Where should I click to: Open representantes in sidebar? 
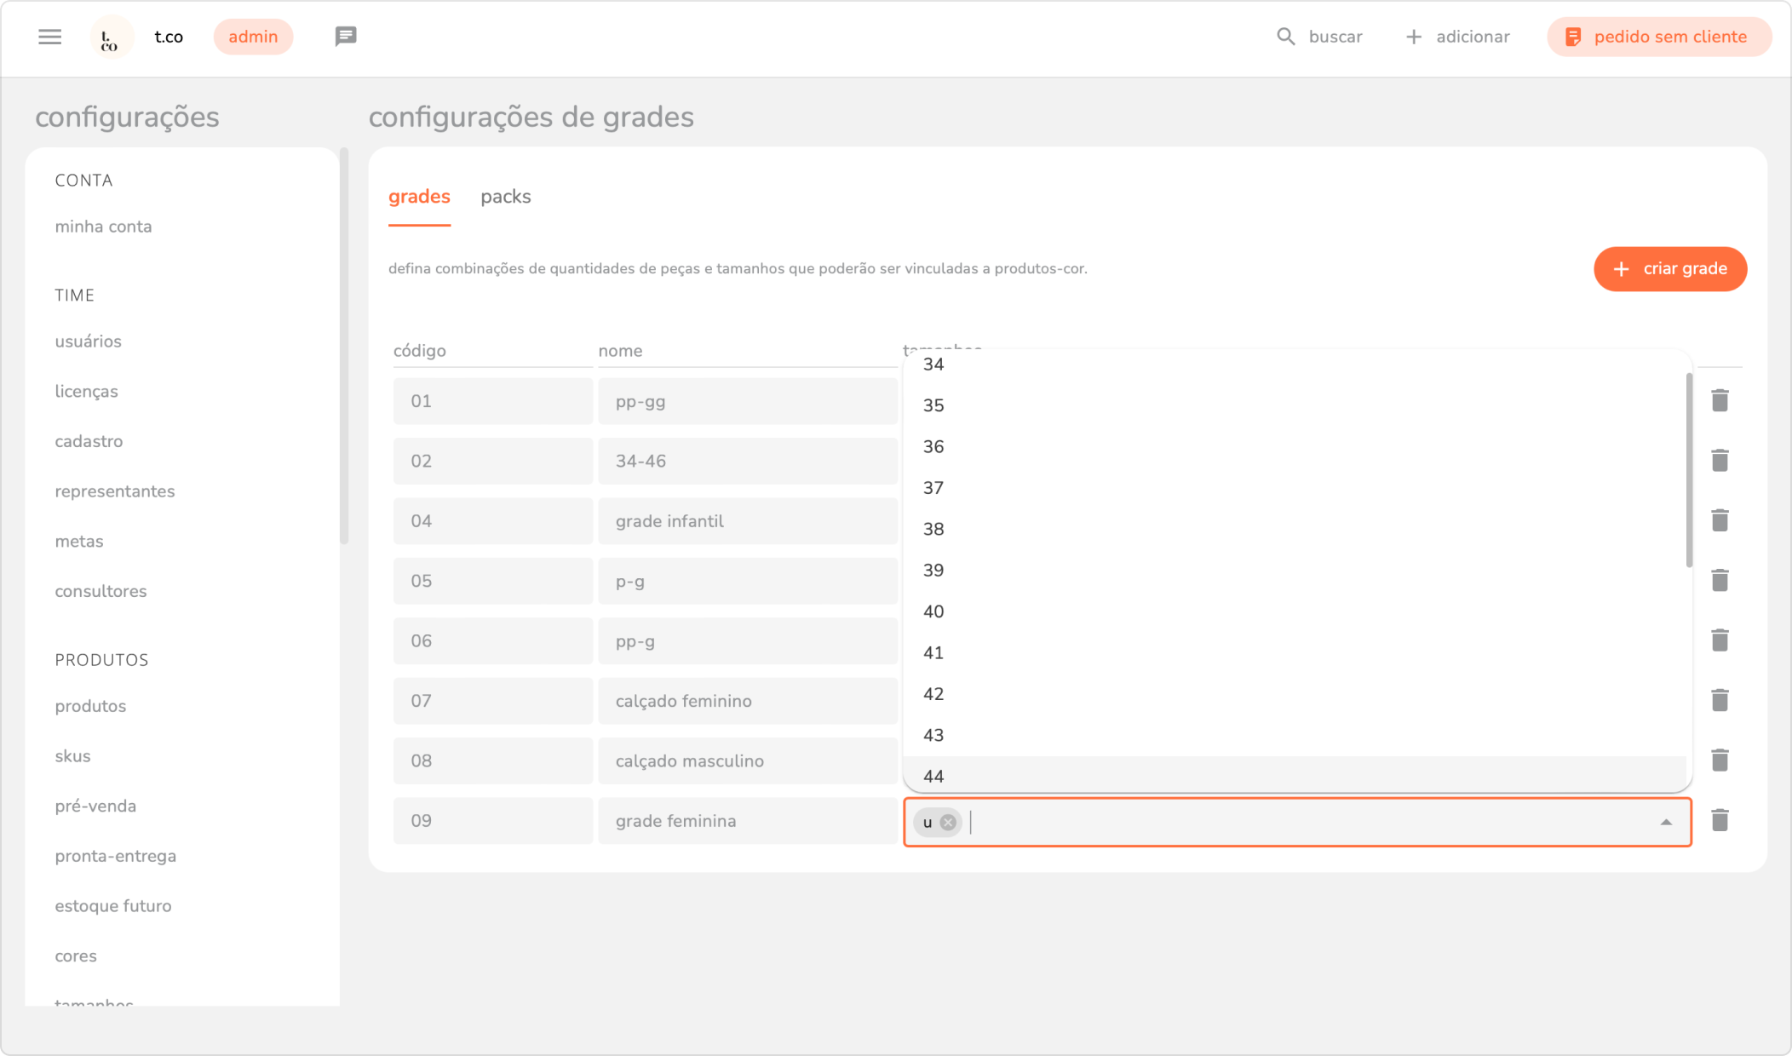click(x=114, y=491)
